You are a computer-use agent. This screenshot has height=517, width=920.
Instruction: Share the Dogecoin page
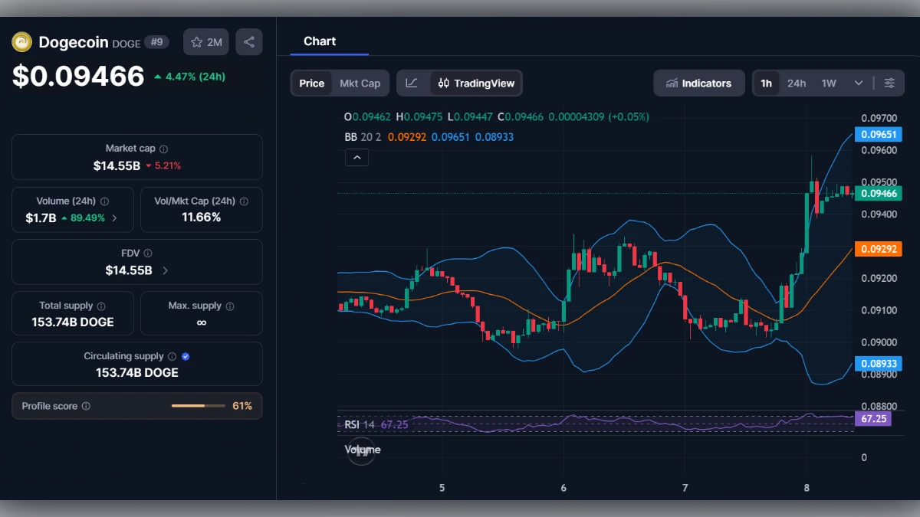248,42
